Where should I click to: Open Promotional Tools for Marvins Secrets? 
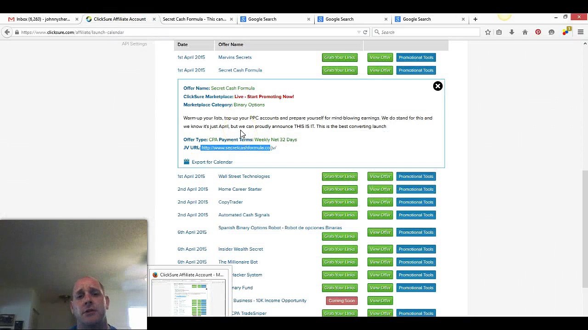point(416,57)
